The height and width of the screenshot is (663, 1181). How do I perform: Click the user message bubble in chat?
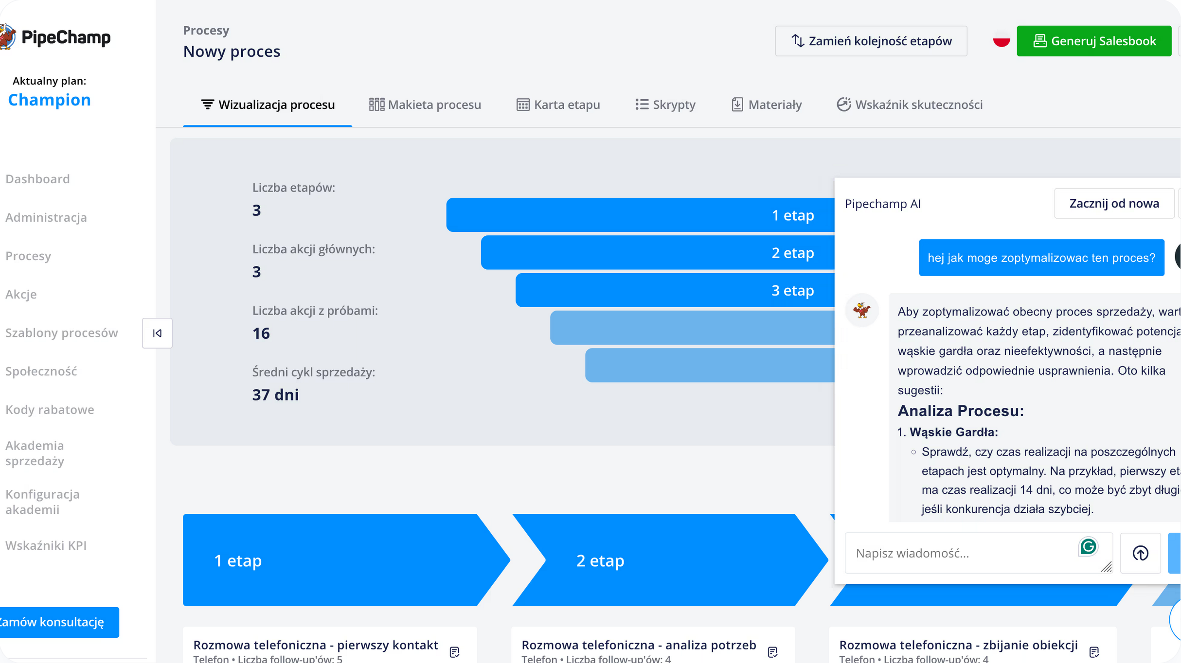tap(1041, 258)
